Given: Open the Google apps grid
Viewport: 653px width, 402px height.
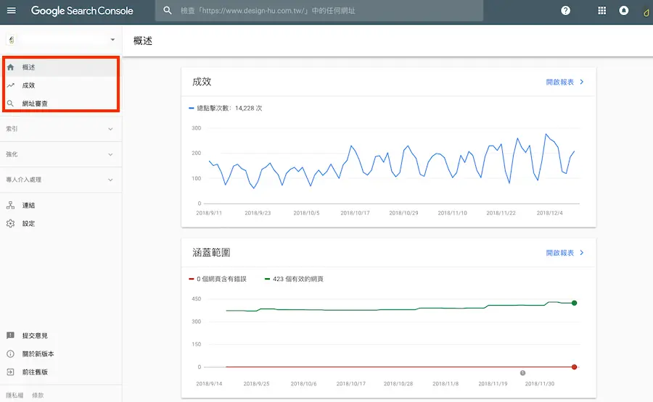Looking at the screenshot, I should (601, 11).
